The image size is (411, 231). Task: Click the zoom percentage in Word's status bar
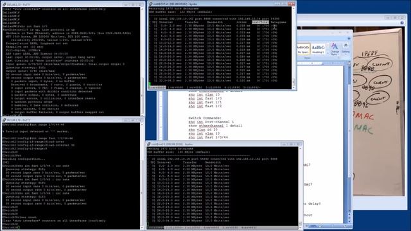[313, 226]
